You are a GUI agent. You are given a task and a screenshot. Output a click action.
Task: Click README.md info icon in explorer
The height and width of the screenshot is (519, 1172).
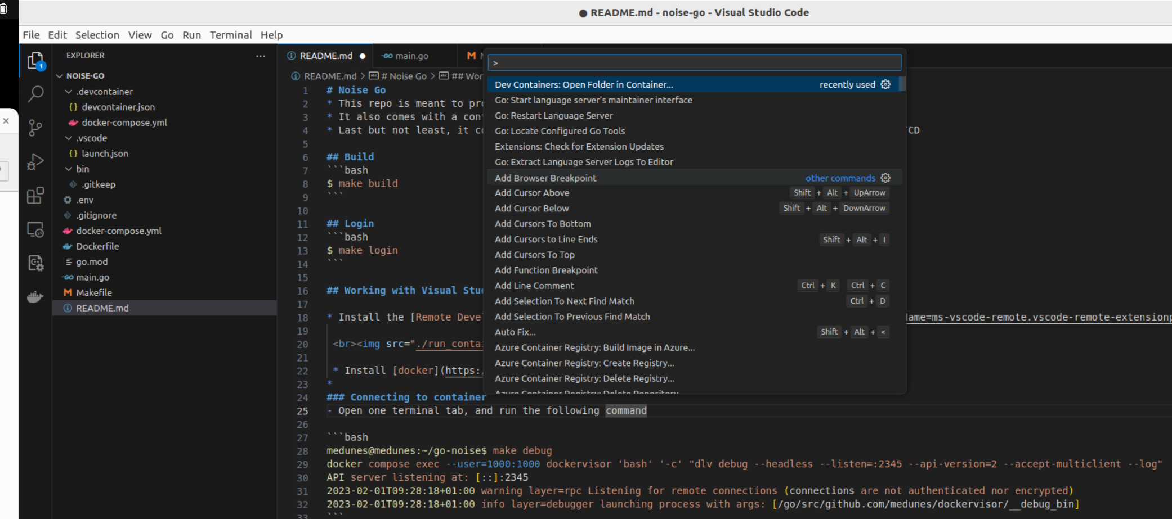coord(68,308)
